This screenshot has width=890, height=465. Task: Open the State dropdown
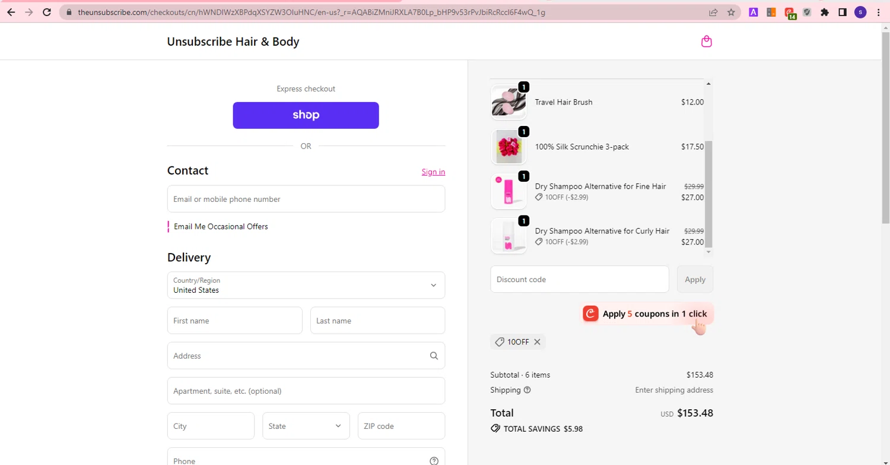tap(306, 426)
